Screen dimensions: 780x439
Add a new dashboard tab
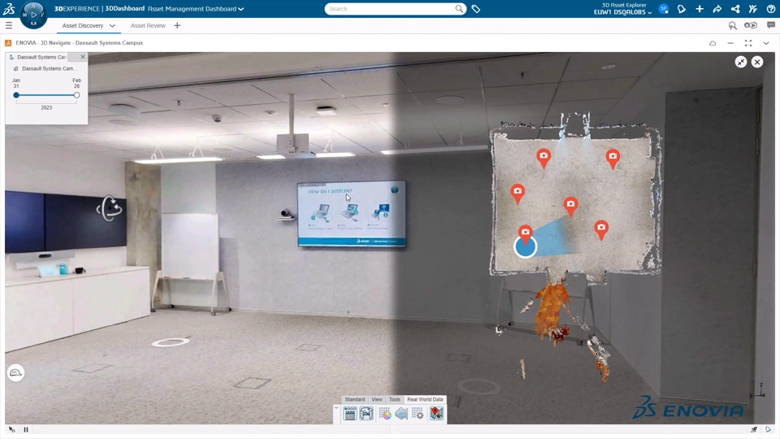click(x=177, y=25)
